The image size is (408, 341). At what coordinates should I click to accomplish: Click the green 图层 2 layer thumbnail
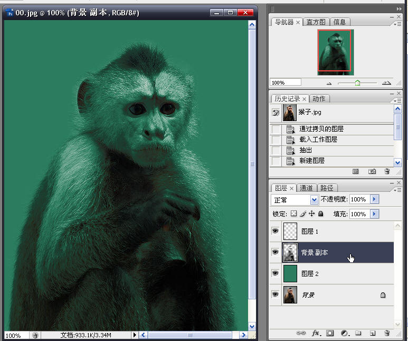pyautogui.click(x=290, y=273)
